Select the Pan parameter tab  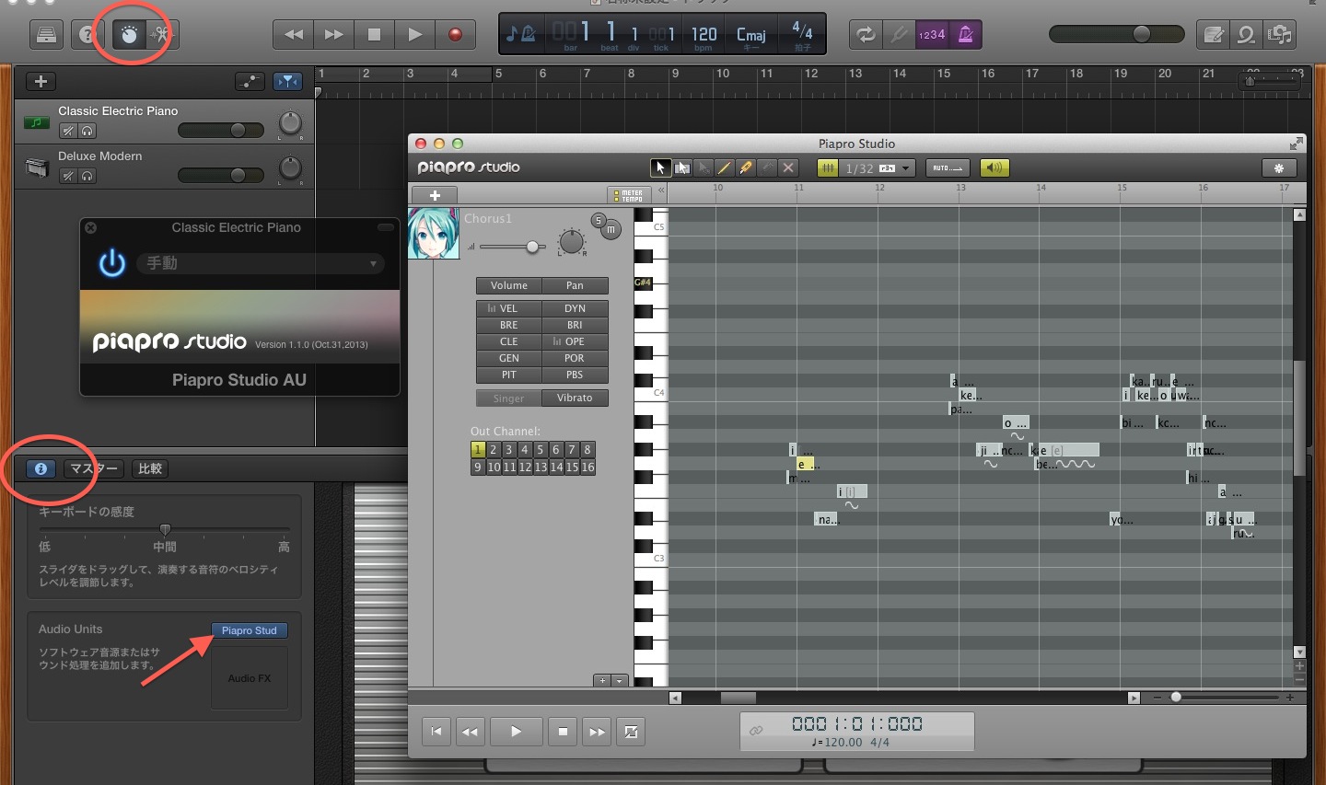(575, 285)
